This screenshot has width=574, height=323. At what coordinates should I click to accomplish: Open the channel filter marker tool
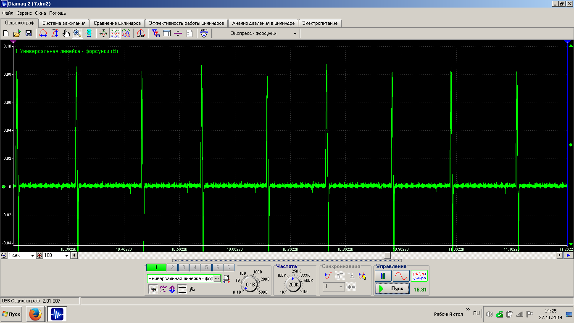(x=155, y=33)
